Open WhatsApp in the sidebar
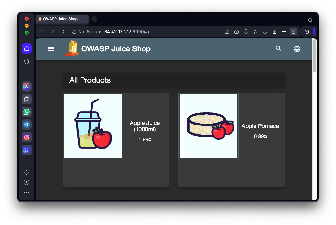The height and width of the screenshot is (225, 336). [x=27, y=112]
